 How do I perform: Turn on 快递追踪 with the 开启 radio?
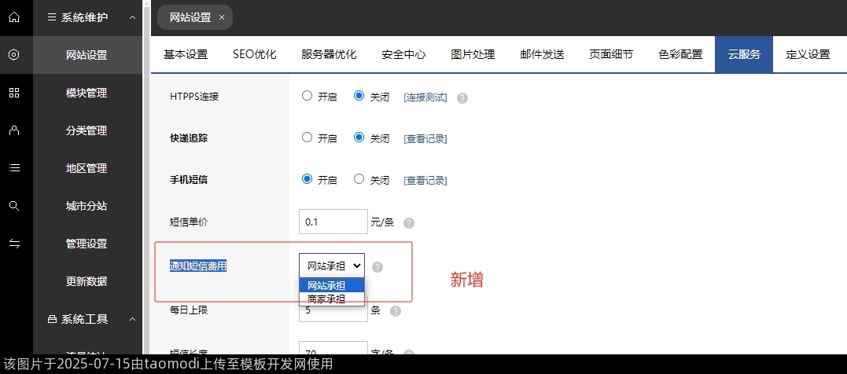[x=307, y=137]
